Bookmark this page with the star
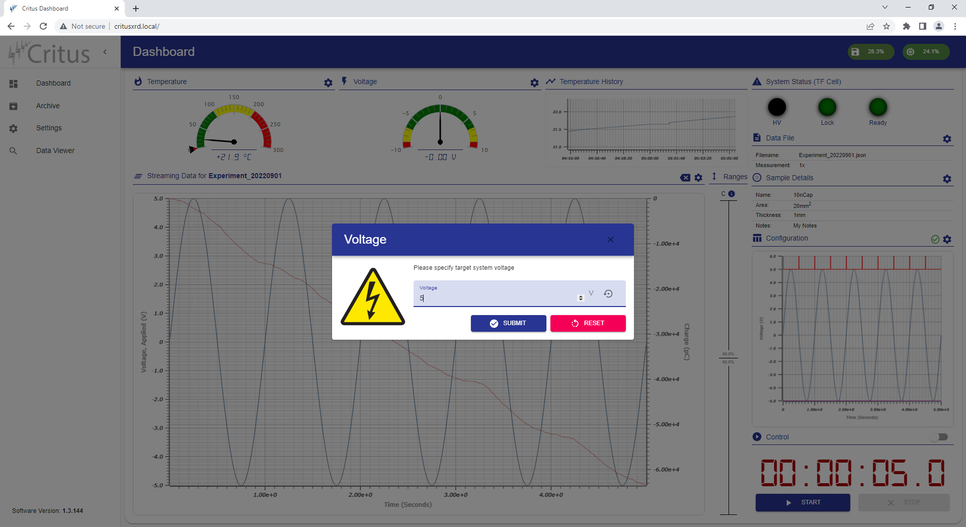This screenshot has width=966, height=527. pyautogui.click(x=887, y=26)
